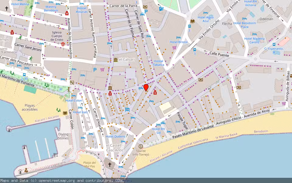The height and width of the screenshot is (183, 292).
Task: Select the Playas accesibles label
Action: tap(30, 107)
